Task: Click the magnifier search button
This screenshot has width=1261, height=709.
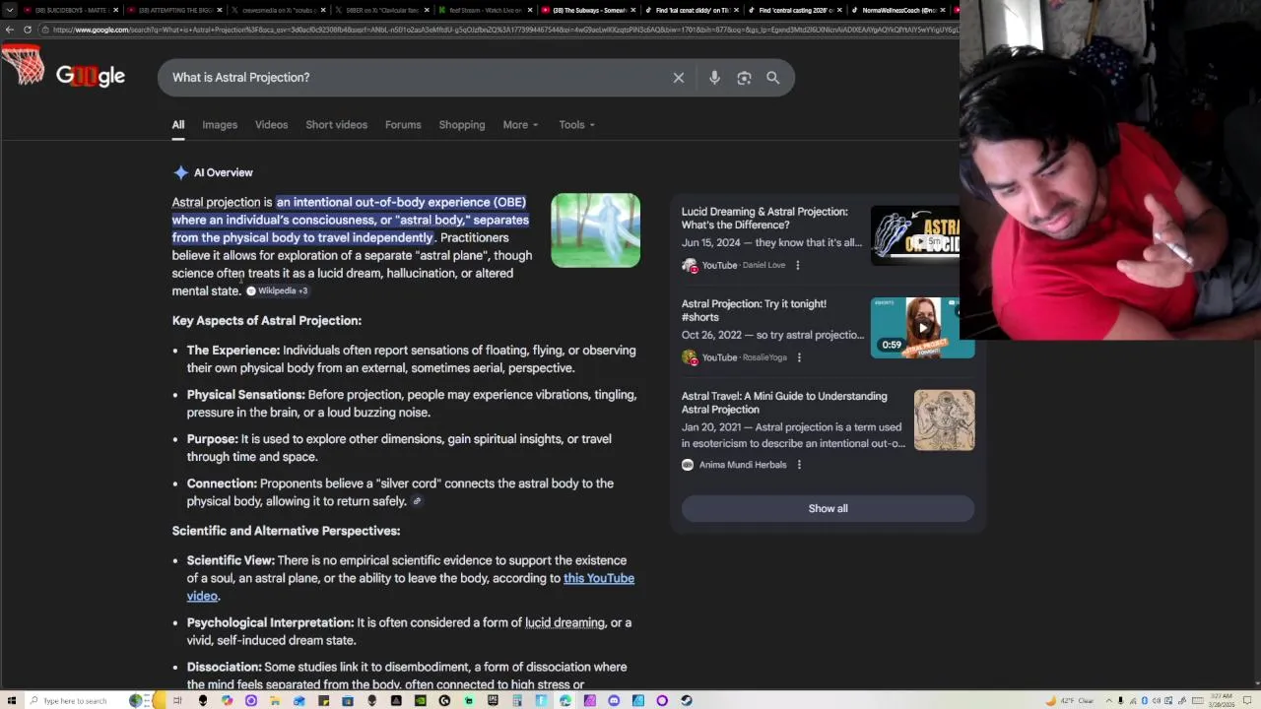Action: coord(773,78)
